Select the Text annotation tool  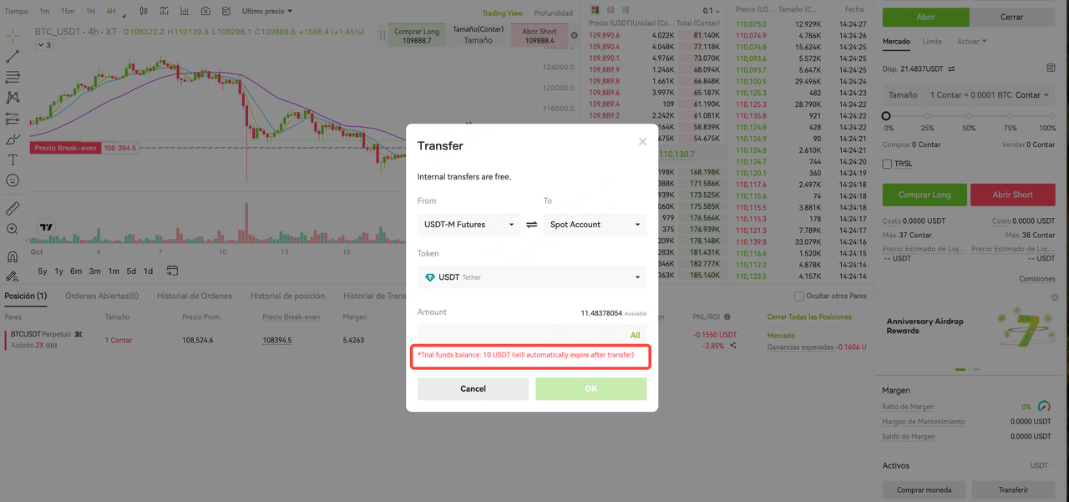point(13,160)
